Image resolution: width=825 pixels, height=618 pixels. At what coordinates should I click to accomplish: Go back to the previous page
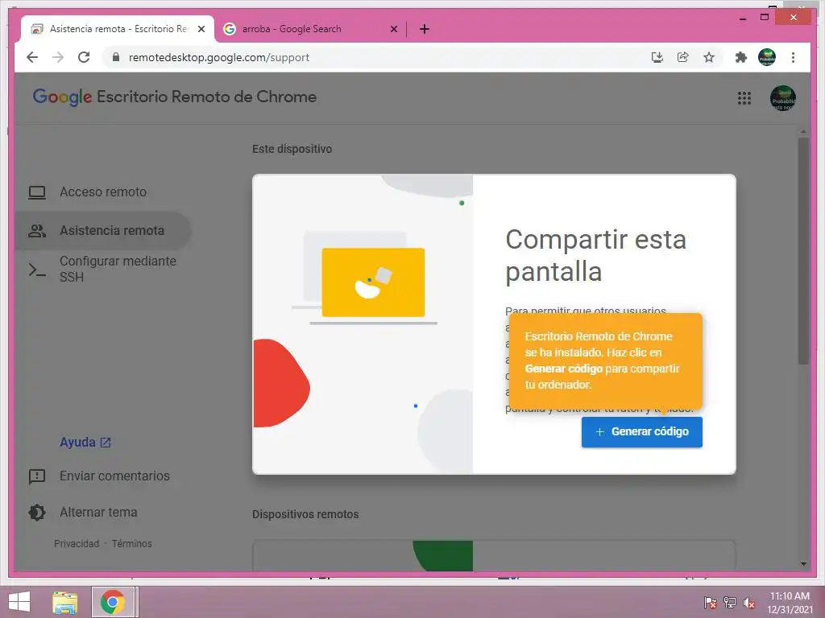pos(32,57)
